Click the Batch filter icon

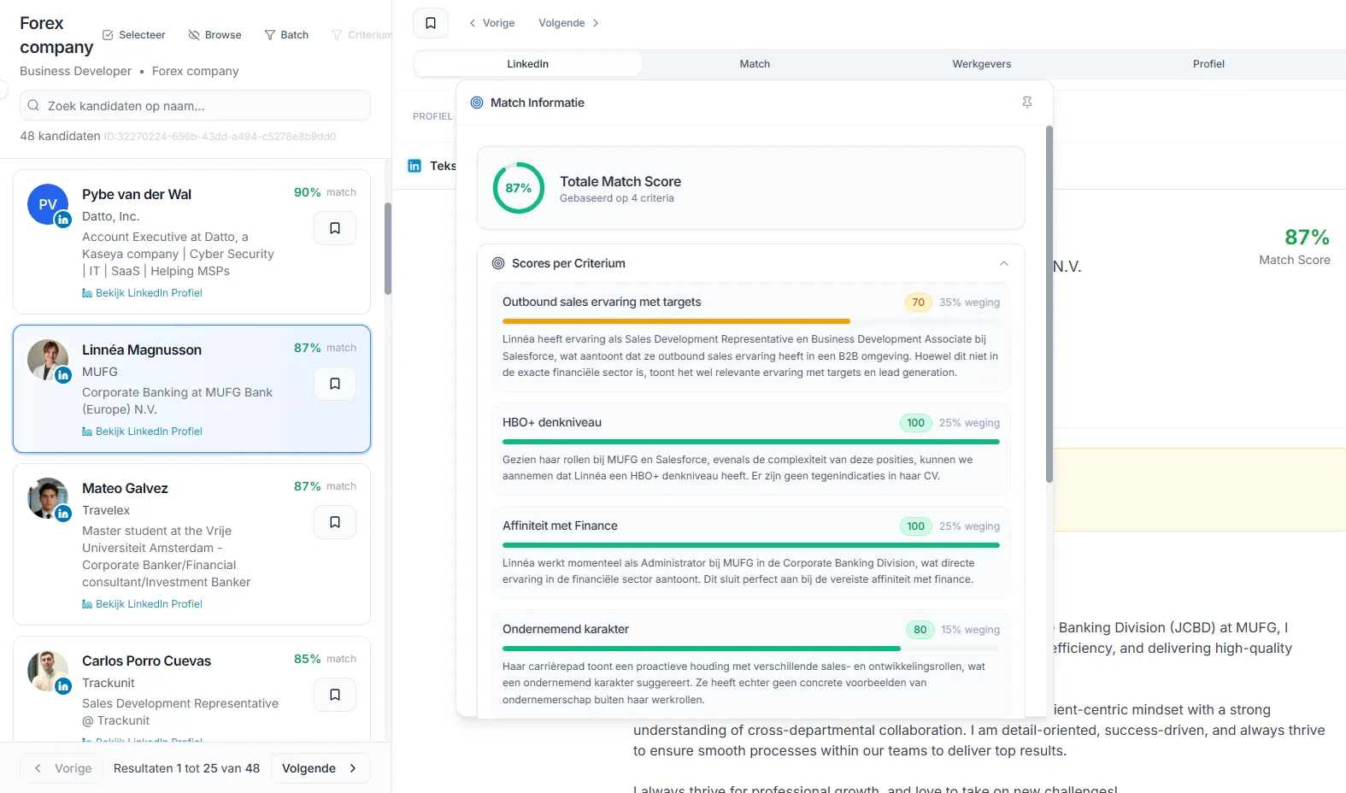pos(270,35)
